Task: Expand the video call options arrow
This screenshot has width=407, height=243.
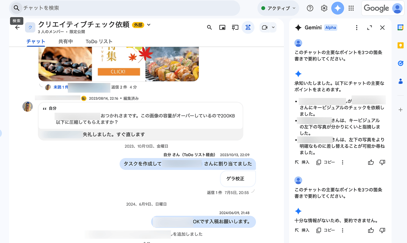Action: click(x=273, y=27)
